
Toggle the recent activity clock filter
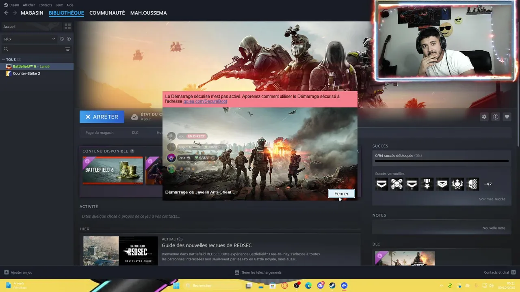click(x=62, y=39)
